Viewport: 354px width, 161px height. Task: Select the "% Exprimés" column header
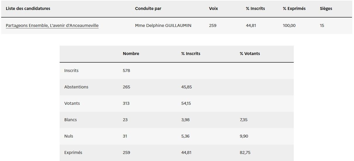click(294, 9)
